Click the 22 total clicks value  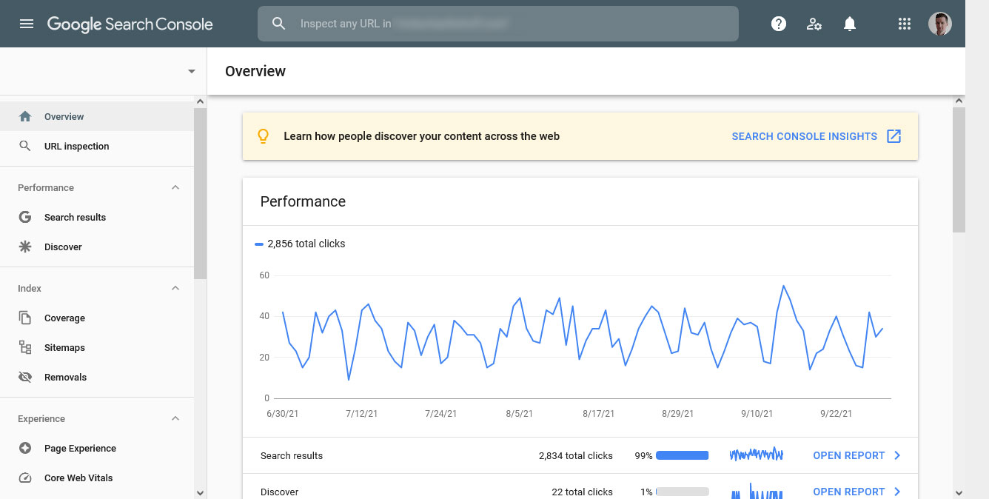pyautogui.click(x=582, y=492)
